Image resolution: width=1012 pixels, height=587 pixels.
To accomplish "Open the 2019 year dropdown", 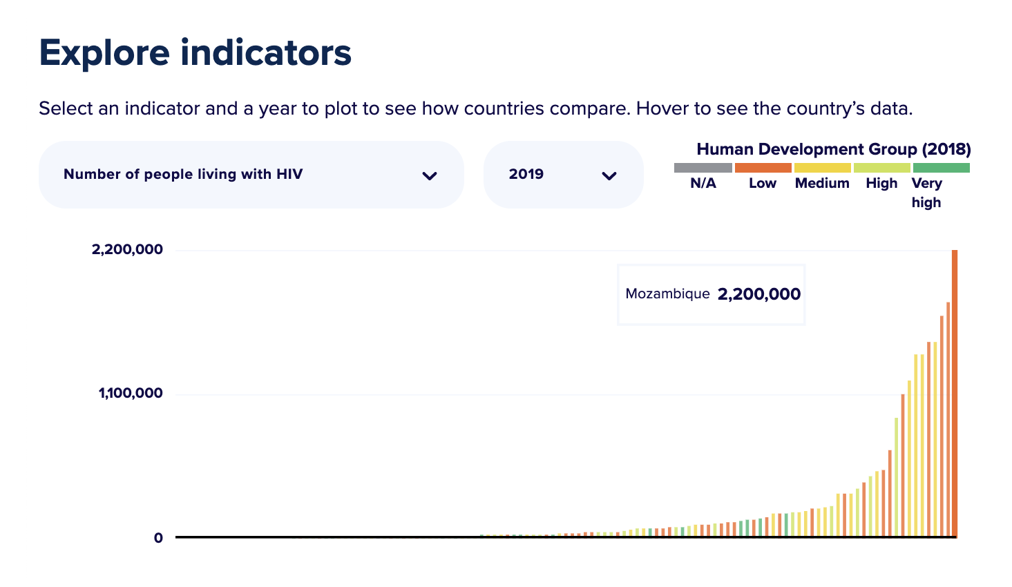I will [x=563, y=175].
